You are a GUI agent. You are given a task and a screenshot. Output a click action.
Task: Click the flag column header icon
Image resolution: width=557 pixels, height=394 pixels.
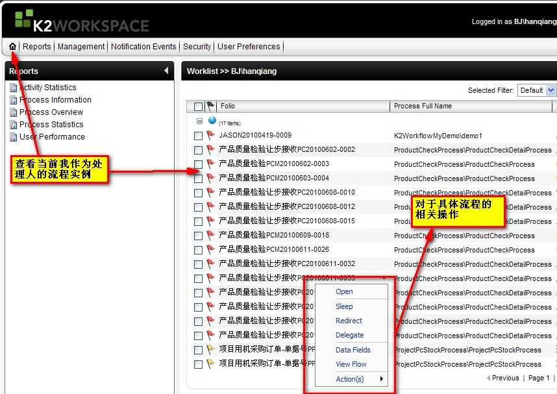pos(210,106)
